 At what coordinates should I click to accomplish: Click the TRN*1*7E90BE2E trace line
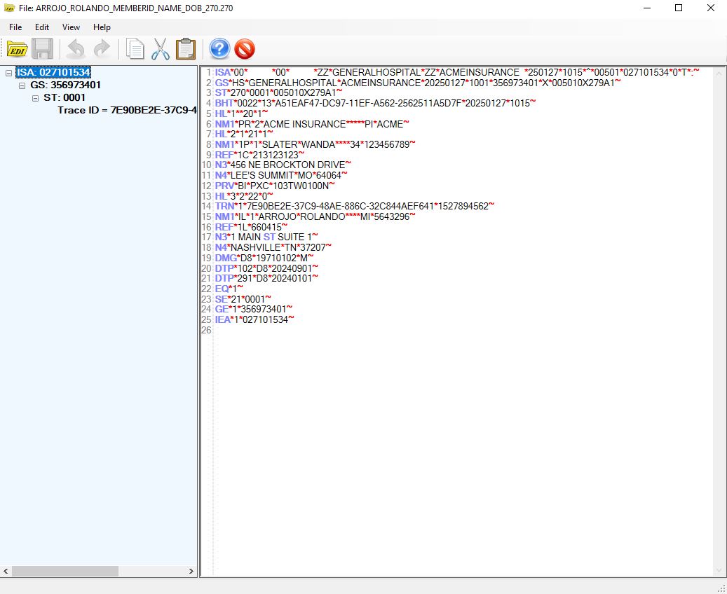[x=355, y=206]
